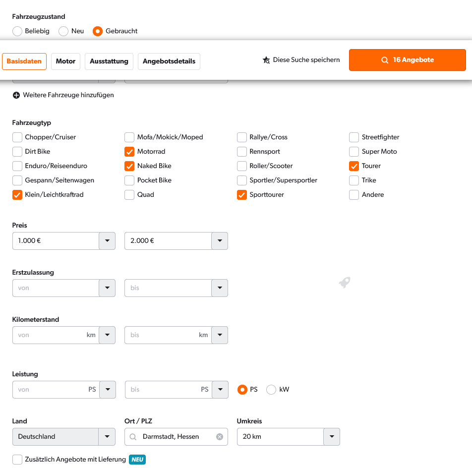Go to the Angebotsdetails section

169,61
